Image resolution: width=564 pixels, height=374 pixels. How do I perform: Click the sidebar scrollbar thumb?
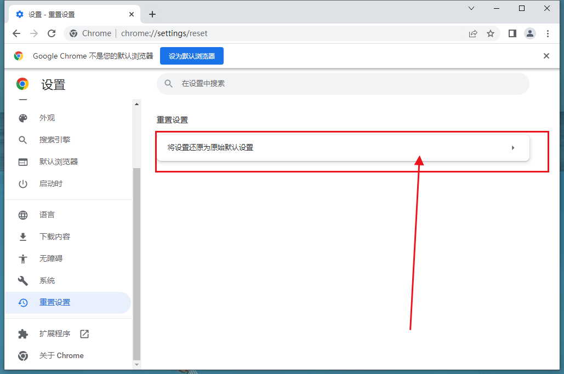tap(136, 264)
